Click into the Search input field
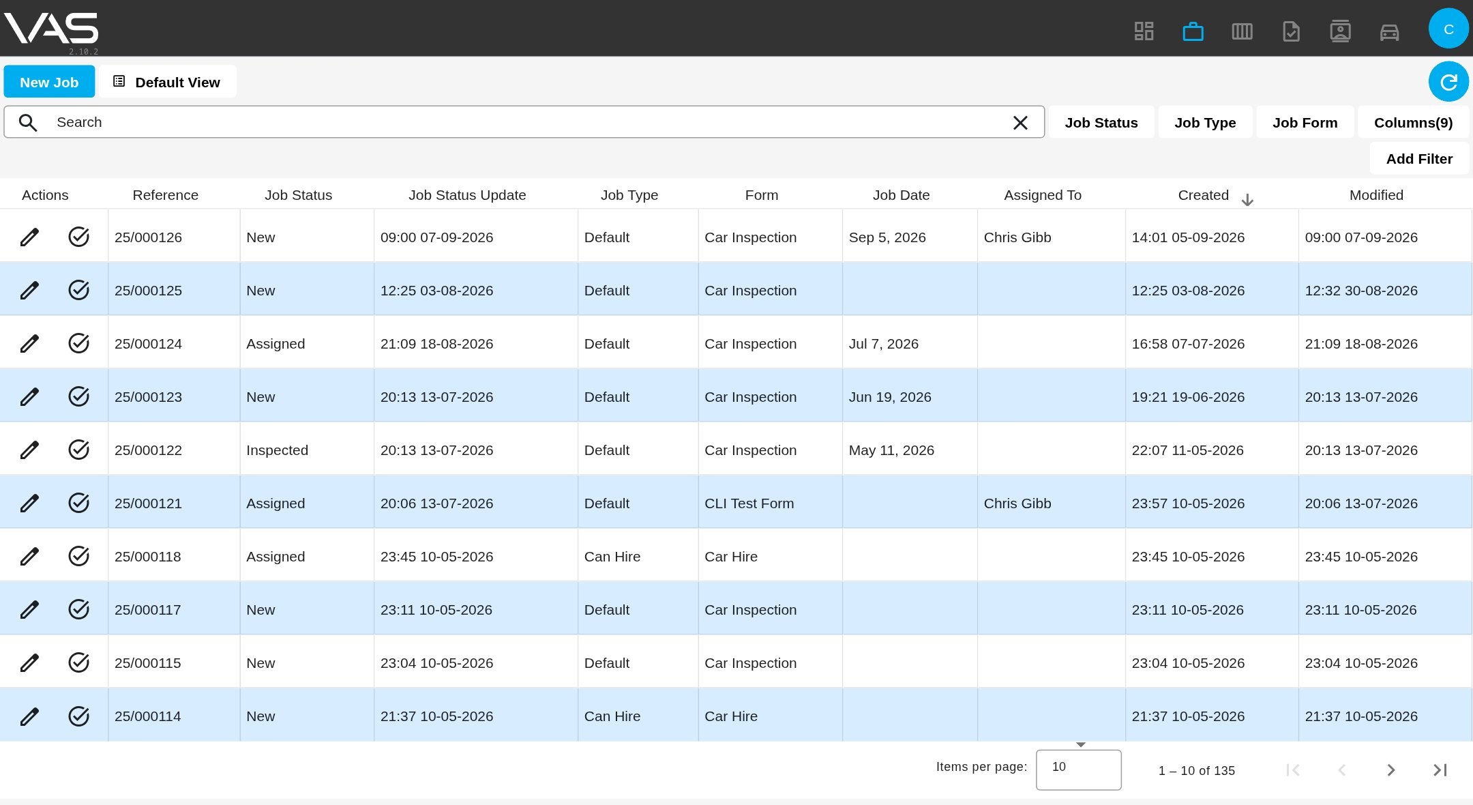The image size is (1473, 805). (x=524, y=122)
